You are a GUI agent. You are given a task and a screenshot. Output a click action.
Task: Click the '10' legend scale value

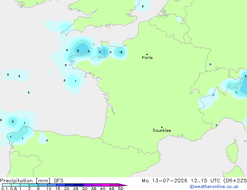[49, 188]
